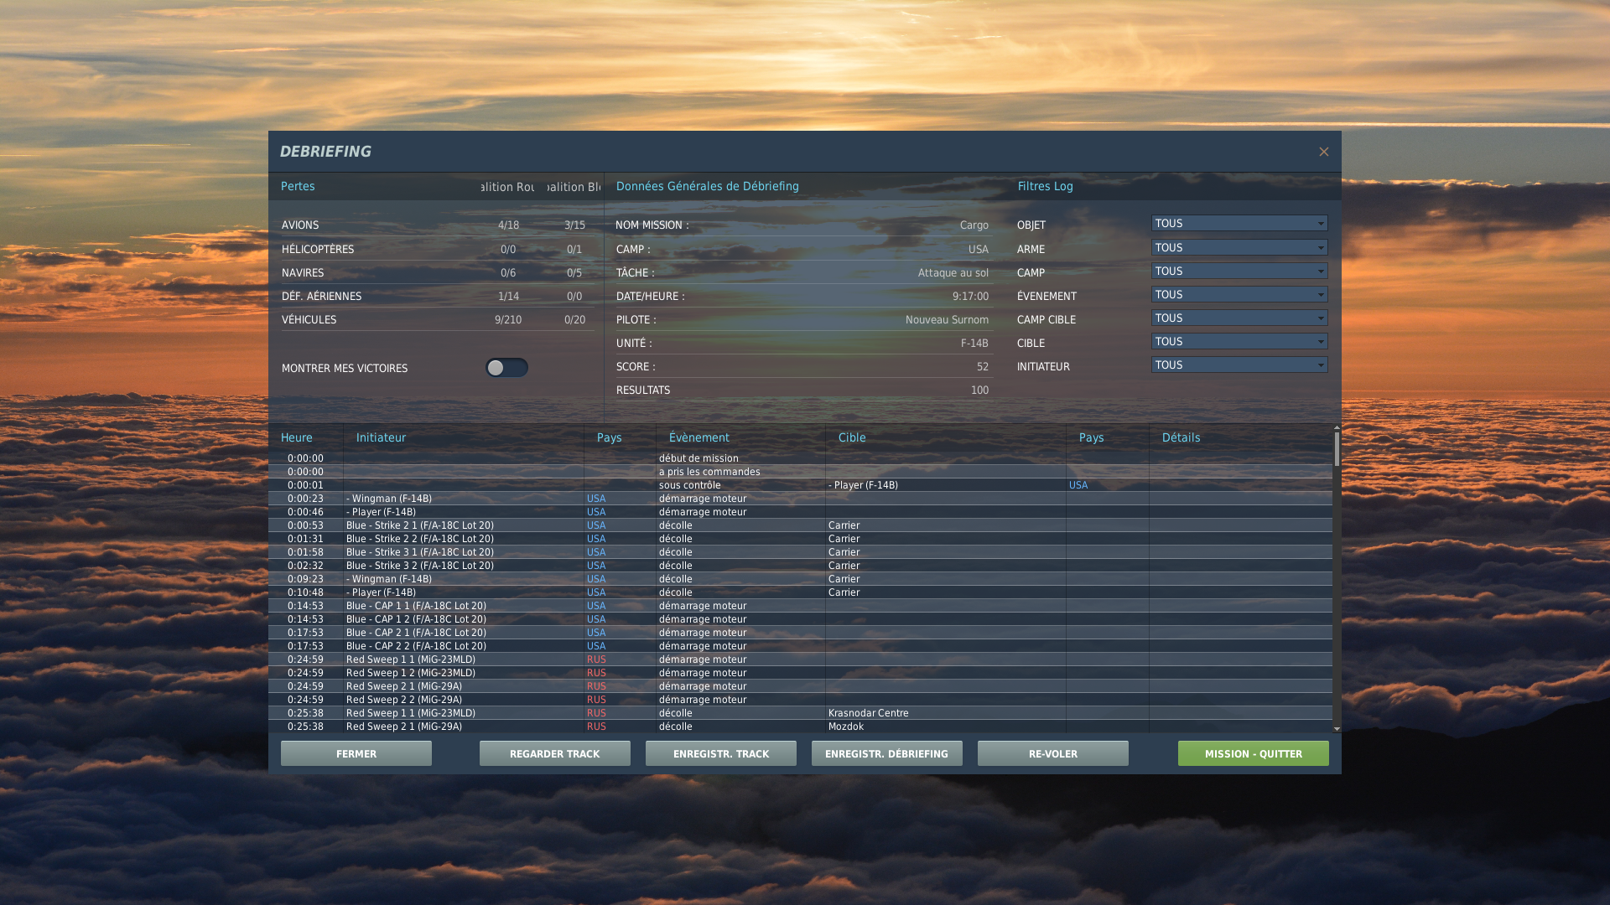Select the 'sous contrôle' event row
1610x905 pixels.
click(x=800, y=485)
